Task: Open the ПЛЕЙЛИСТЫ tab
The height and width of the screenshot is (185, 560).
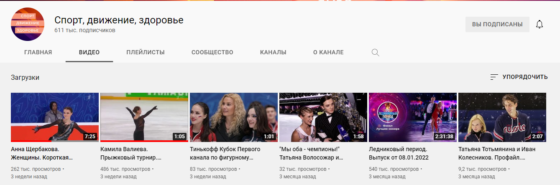Action: click(x=146, y=53)
